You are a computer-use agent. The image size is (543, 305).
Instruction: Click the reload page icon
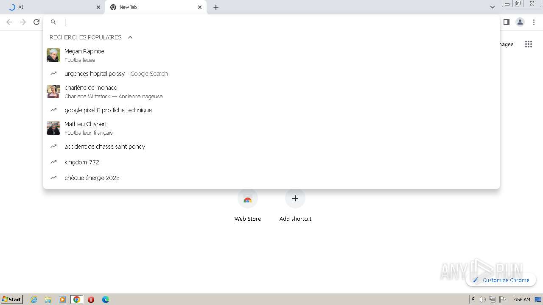pyautogui.click(x=36, y=22)
